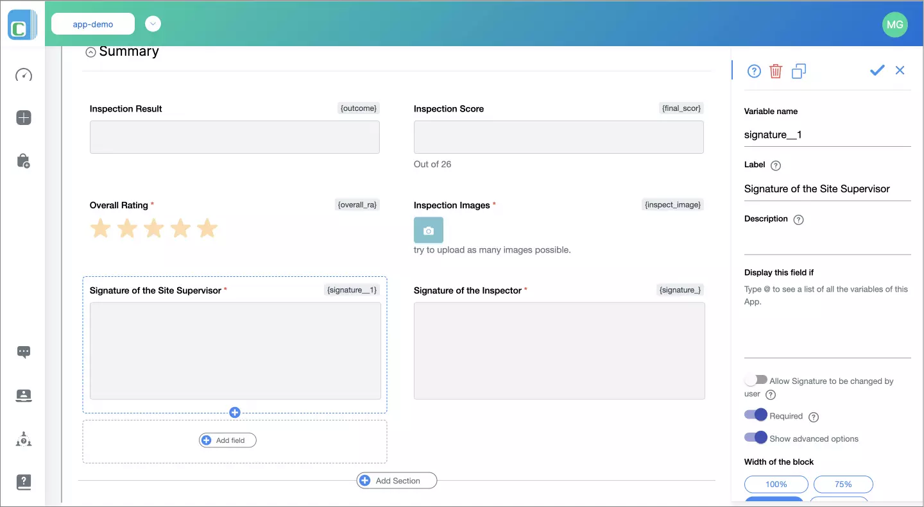924x507 pixels.
Task: Enable Allow Signature to be changed by user
Action: (756, 379)
